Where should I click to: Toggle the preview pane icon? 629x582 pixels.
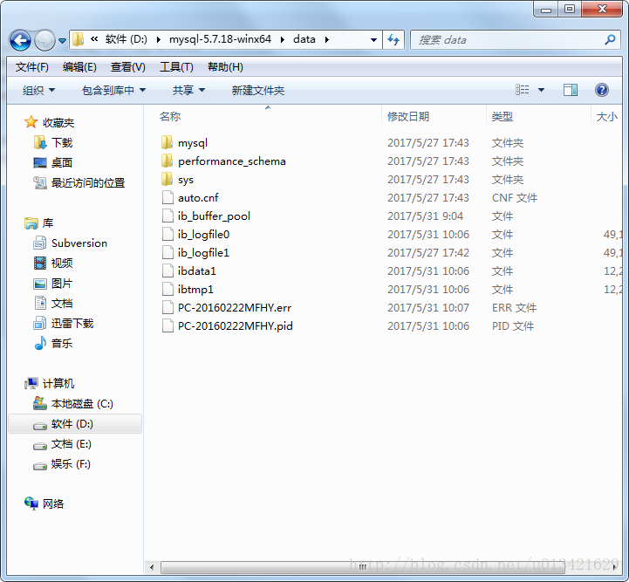point(571,90)
